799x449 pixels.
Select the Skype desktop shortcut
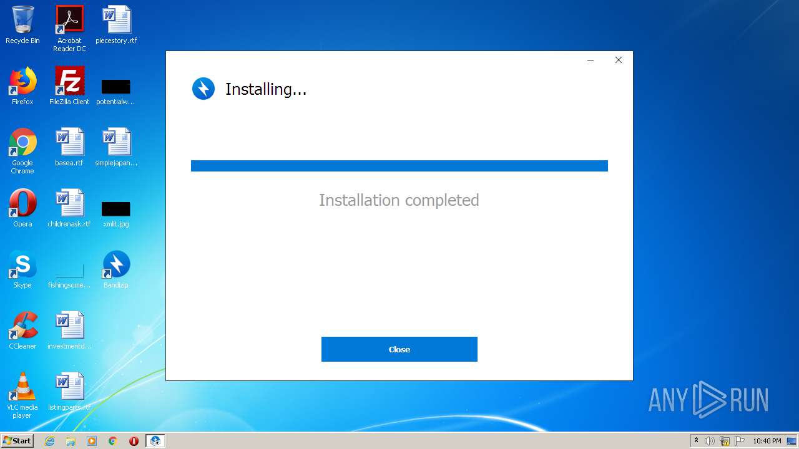(x=22, y=269)
